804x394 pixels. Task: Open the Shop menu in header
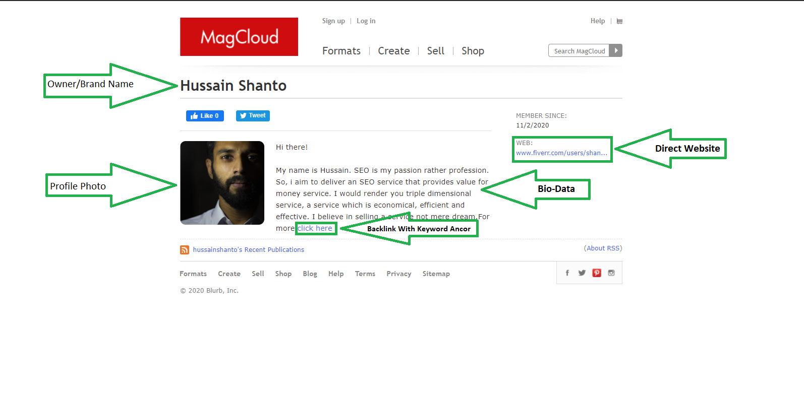(473, 51)
